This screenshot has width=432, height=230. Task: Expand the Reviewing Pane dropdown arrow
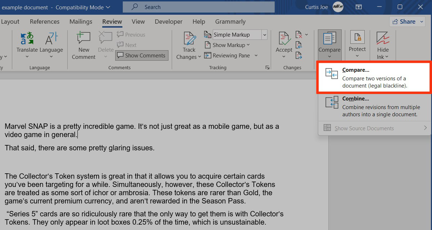(x=256, y=56)
